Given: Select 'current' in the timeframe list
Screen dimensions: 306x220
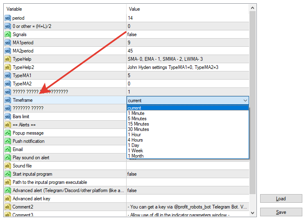Looking at the screenshot, I should (x=188, y=108).
